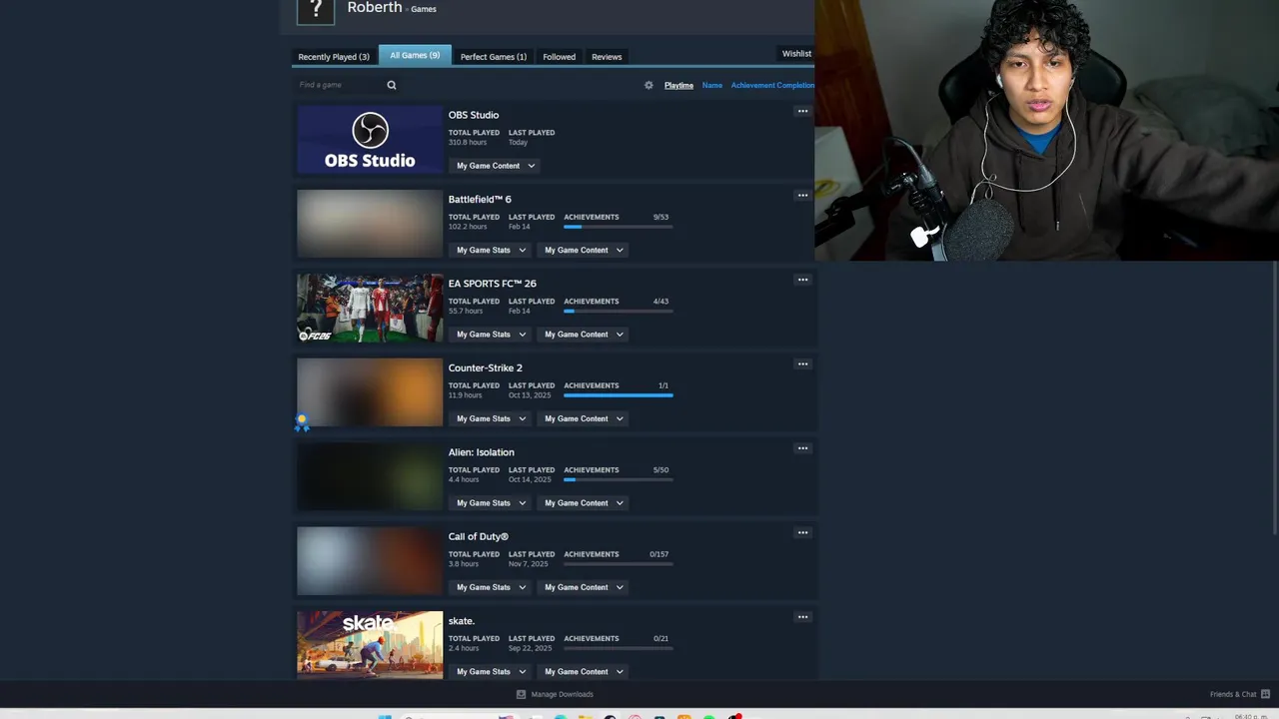This screenshot has width=1279, height=719.
Task: Expand Battlefield 6's My Game Content dropdown
Action: click(583, 250)
